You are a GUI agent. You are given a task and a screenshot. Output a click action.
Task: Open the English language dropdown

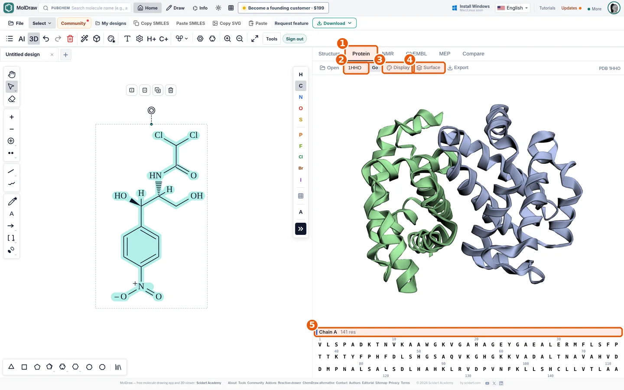click(513, 8)
